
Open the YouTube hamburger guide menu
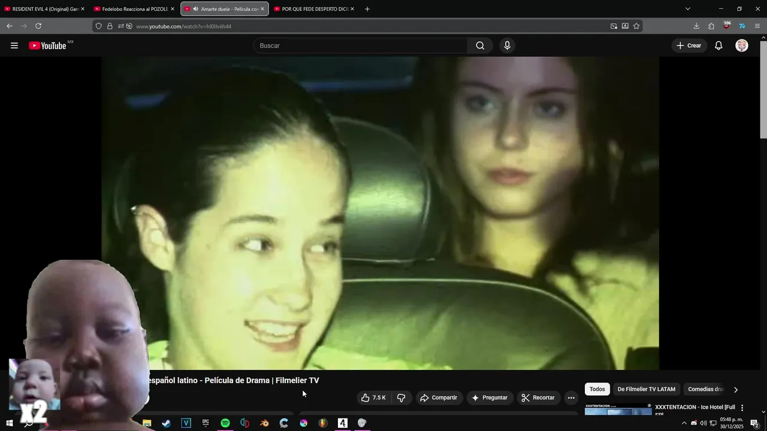point(14,45)
